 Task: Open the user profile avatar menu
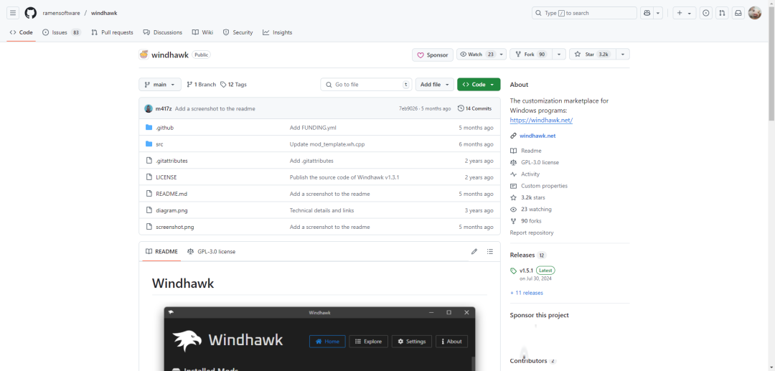(755, 14)
